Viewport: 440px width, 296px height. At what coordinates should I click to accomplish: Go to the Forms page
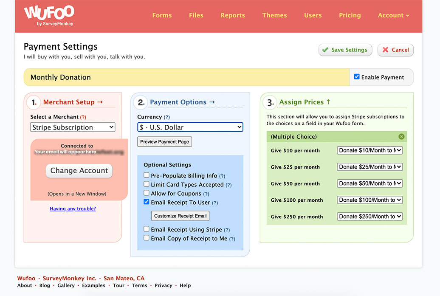tap(162, 15)
